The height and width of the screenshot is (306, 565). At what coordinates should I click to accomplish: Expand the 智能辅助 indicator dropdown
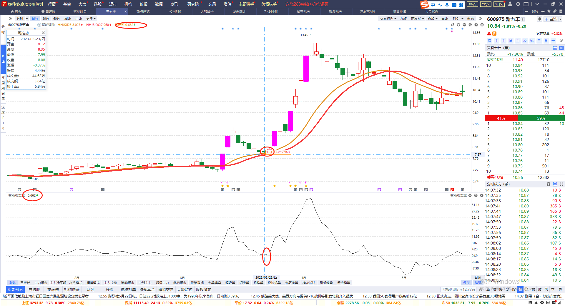tap(39, 25)
